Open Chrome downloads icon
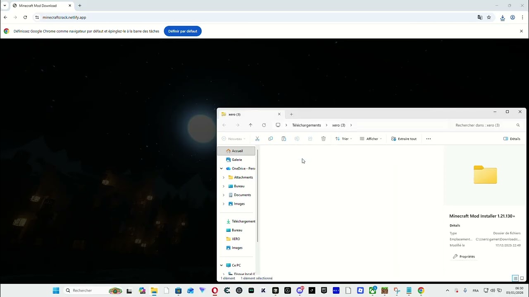 pyautogui.click(x=503, y=17)
